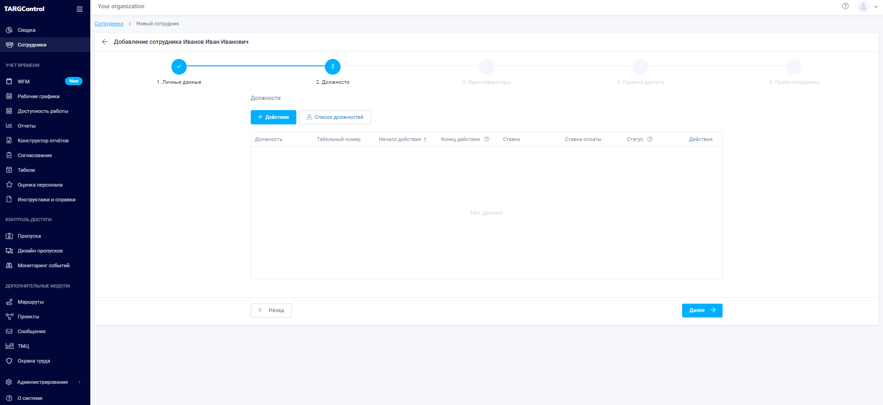Click the Должность column header

(269, 140)
